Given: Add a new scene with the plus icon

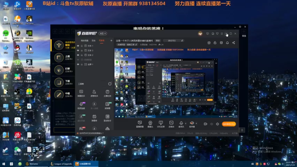Looking at the screenshot, I should 111,40.
